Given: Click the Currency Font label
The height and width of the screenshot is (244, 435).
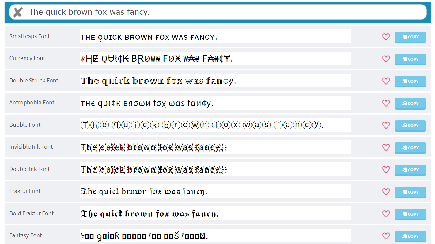Looking at the screenshot, I should 27,58.
